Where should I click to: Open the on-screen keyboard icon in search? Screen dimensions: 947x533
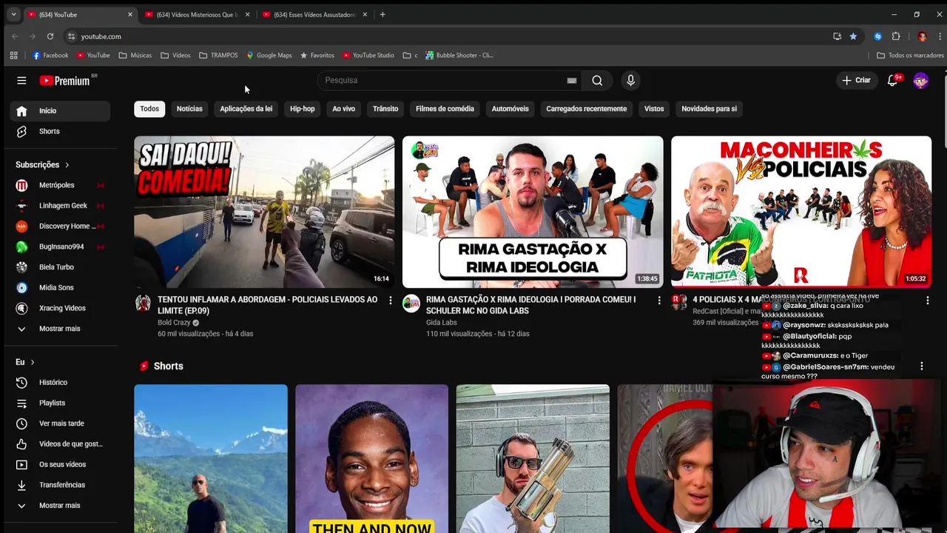tap(572, 81)
